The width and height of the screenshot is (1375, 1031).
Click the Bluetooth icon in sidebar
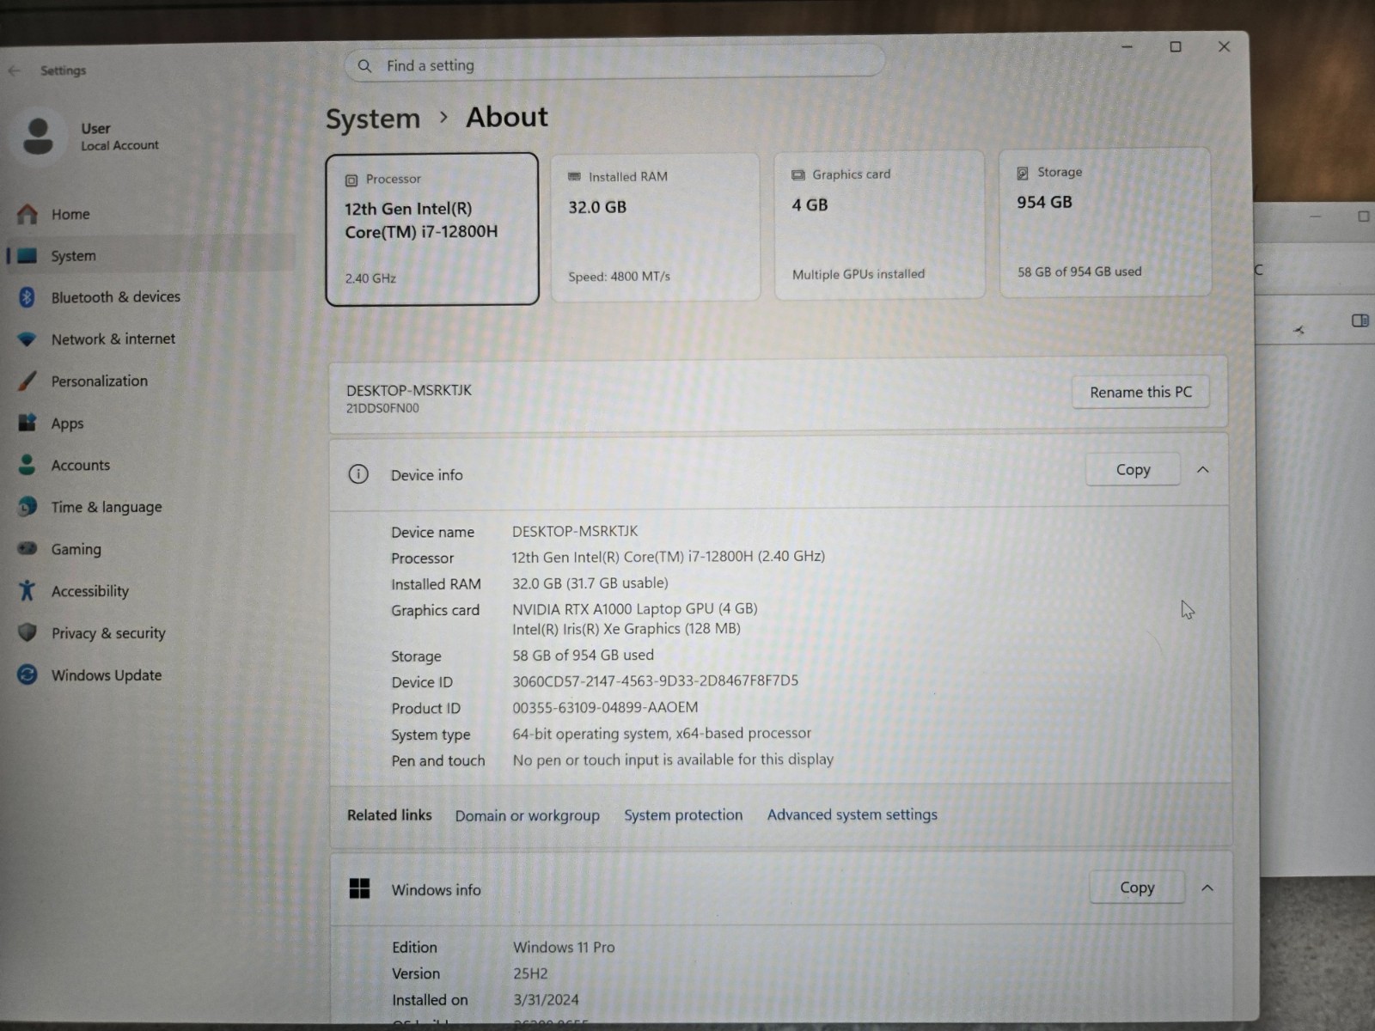(x=27, y=297)
